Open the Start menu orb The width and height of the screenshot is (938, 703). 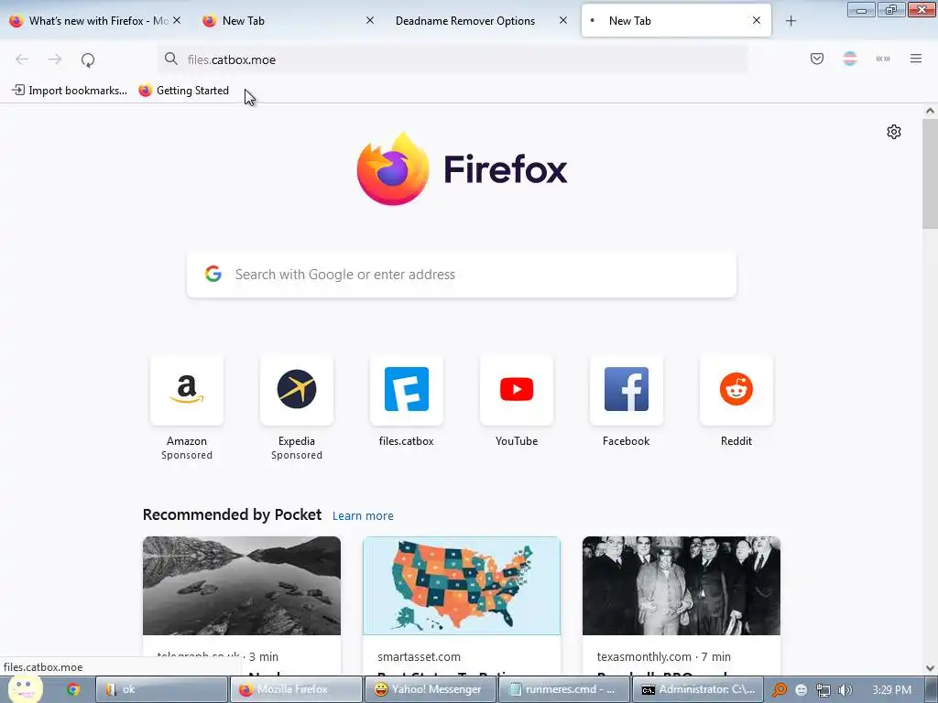25,689
